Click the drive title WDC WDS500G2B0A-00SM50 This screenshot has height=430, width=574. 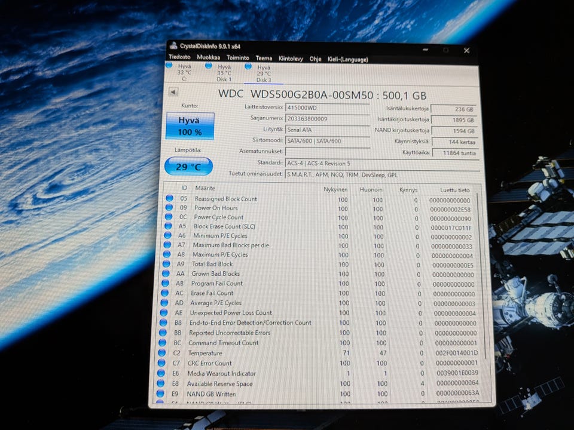295,94
